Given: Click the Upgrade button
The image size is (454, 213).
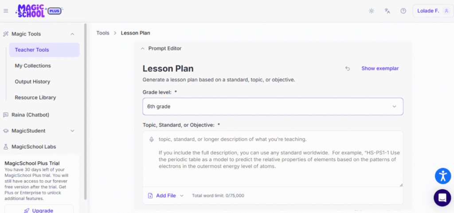Looking at the screenshot, I should tap(39, 210).
